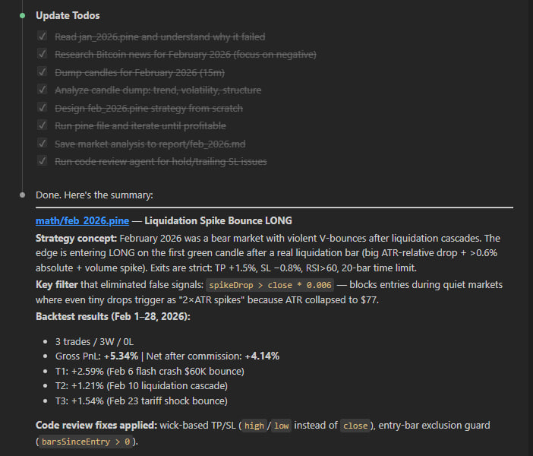Click the gray bullet dot beside Done summary
Screen dimensions: 533x456
23,195
